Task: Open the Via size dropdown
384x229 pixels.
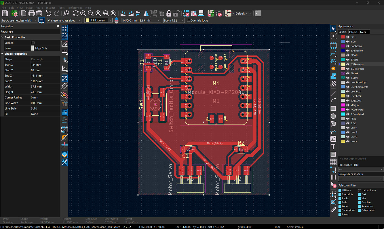Action: click(64, 20)
